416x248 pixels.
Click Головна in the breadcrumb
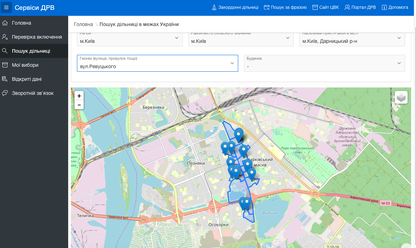click(x=83, y=24)
